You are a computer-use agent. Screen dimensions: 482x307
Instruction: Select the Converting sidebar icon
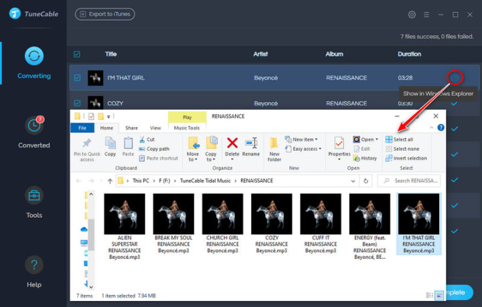(x=34, y=56)
